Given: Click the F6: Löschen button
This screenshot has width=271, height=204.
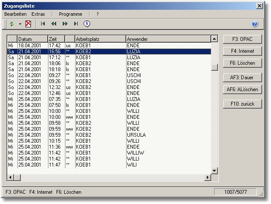Looking at the screenshot, I should pyautogui.click(x=243, y=63).
